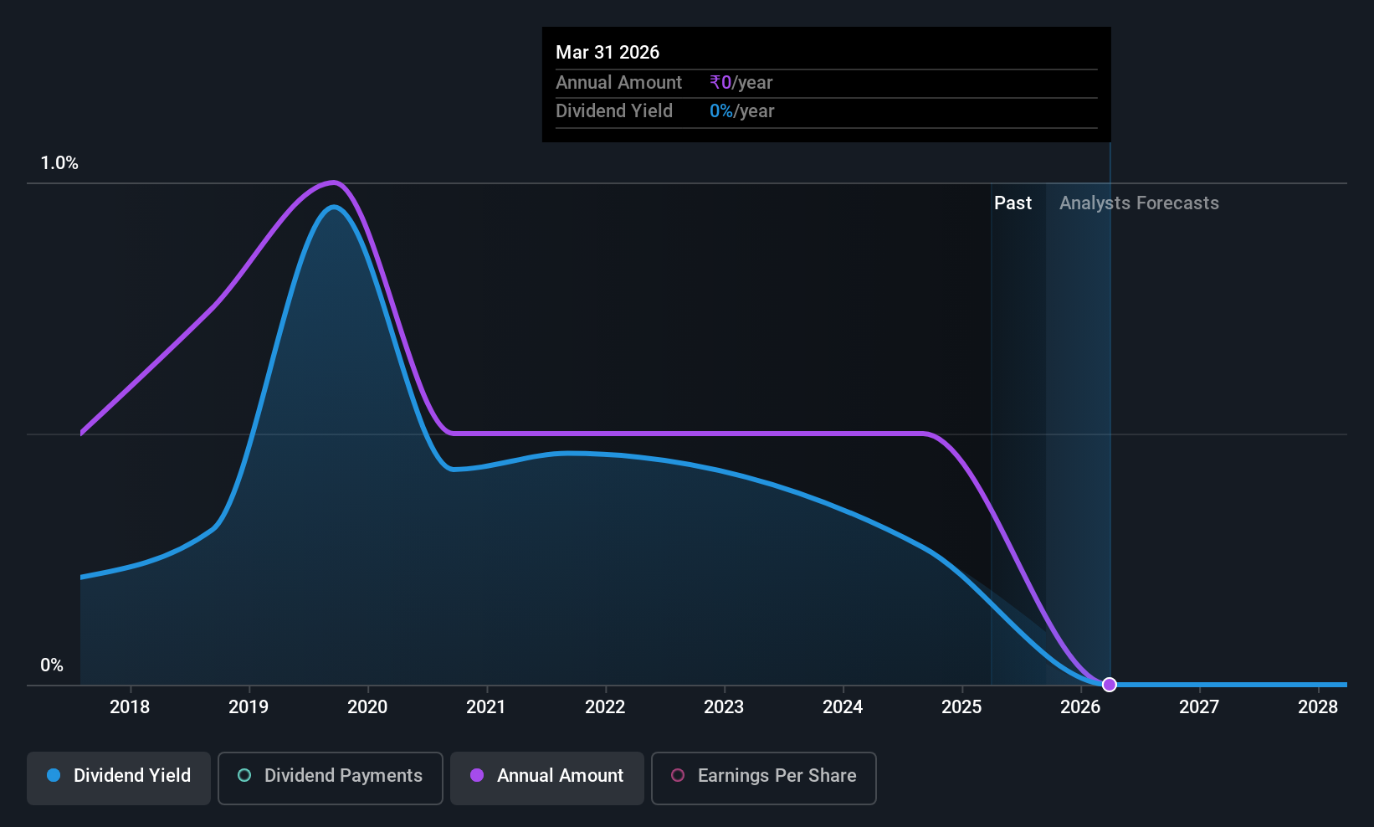Image resolution: width=1374 pixels, height=827 pixels.
Task: Select the 2023 axis label
Action: coord(724,707)
